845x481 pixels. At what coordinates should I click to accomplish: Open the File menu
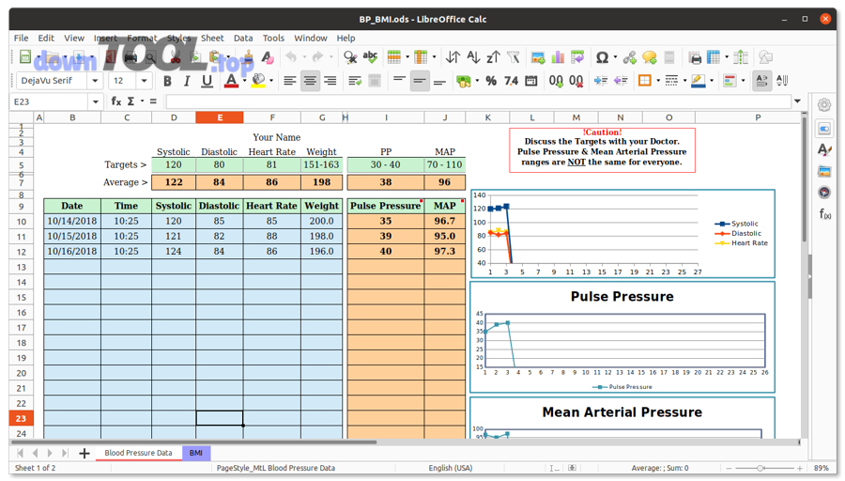[x=21, y=38]
